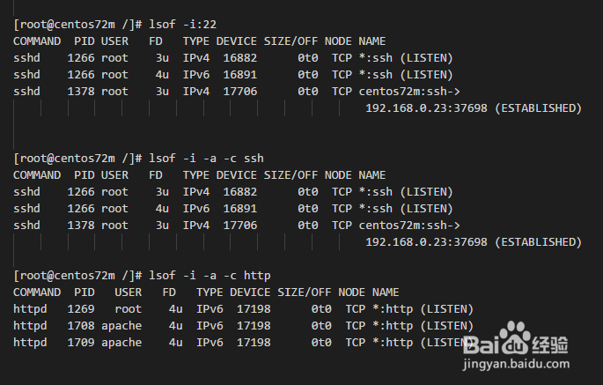Click SIZE/OFF header in the http table
The image size is (603, 385).
[x=305, y=292]
